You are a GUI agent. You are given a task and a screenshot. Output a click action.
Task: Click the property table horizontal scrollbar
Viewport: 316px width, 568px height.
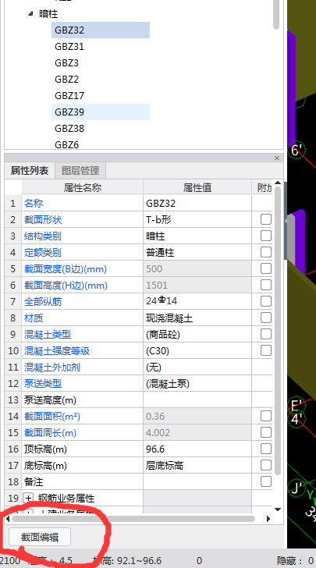point(133,519)
